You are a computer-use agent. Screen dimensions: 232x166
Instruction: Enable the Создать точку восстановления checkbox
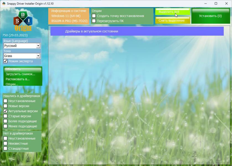(94, 16)
